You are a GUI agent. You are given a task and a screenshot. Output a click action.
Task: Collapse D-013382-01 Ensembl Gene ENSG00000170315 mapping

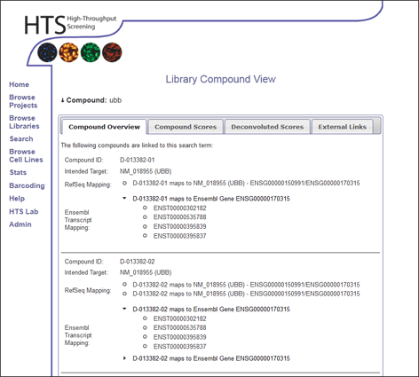click(x=124, y=198)
